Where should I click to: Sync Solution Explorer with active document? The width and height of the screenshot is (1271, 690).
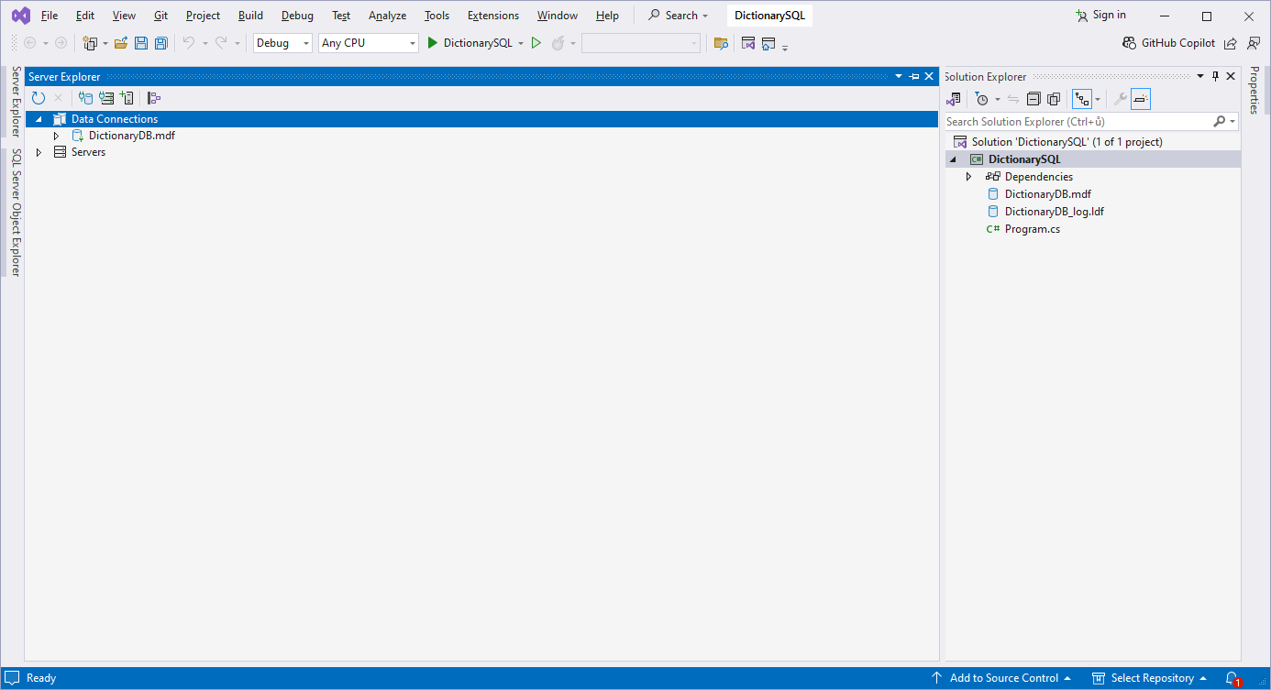1012,98
